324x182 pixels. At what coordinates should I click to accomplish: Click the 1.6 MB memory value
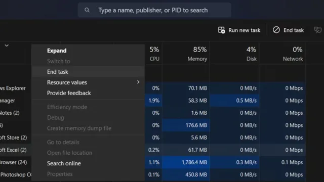point(199,113)
